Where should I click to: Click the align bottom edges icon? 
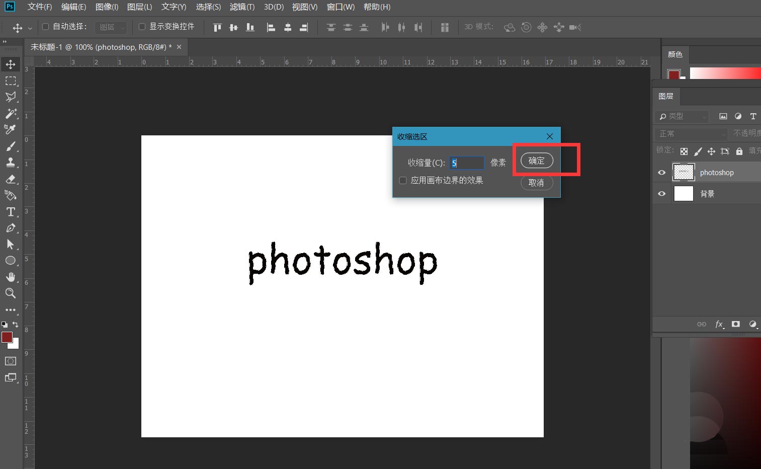point(250,27)
